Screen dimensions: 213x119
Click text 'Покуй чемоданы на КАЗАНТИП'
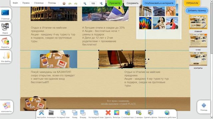click(x=51, y=72)
